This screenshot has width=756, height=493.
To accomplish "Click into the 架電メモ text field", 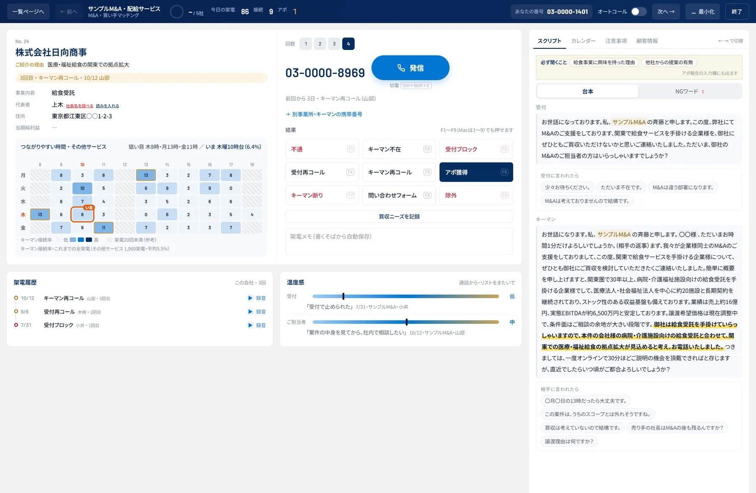I will pos(399,241).
